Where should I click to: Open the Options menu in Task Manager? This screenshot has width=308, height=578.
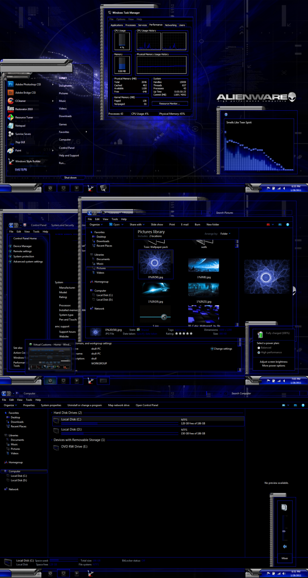coord(120,19)
